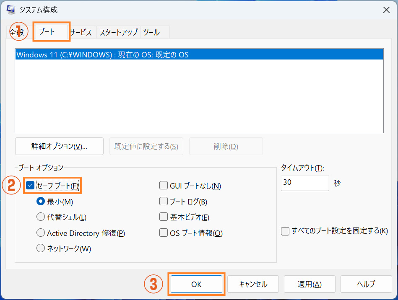This screenshot has width=398, height=300.
Task: Select Active Directory 修復(P) radio option
Action: pos(41,233)
